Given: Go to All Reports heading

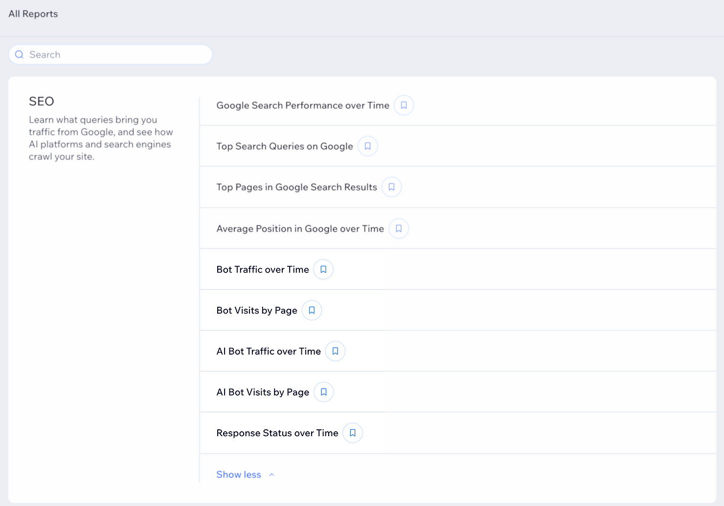Looking at the screenshot, I should (x=33, y=14).
